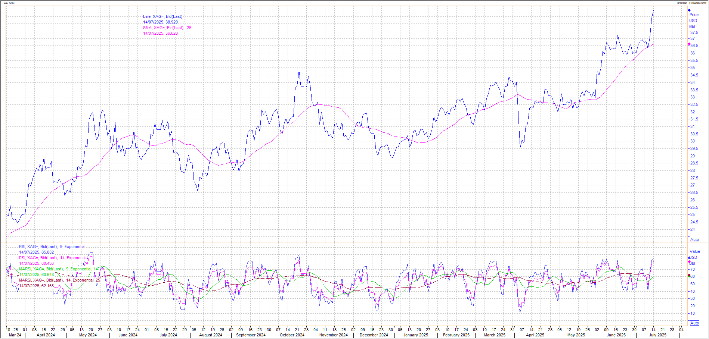Click the 34.5 price axis tick
Image resolution: width=709 pixels, height=339 pixels.
pos(694,75)
